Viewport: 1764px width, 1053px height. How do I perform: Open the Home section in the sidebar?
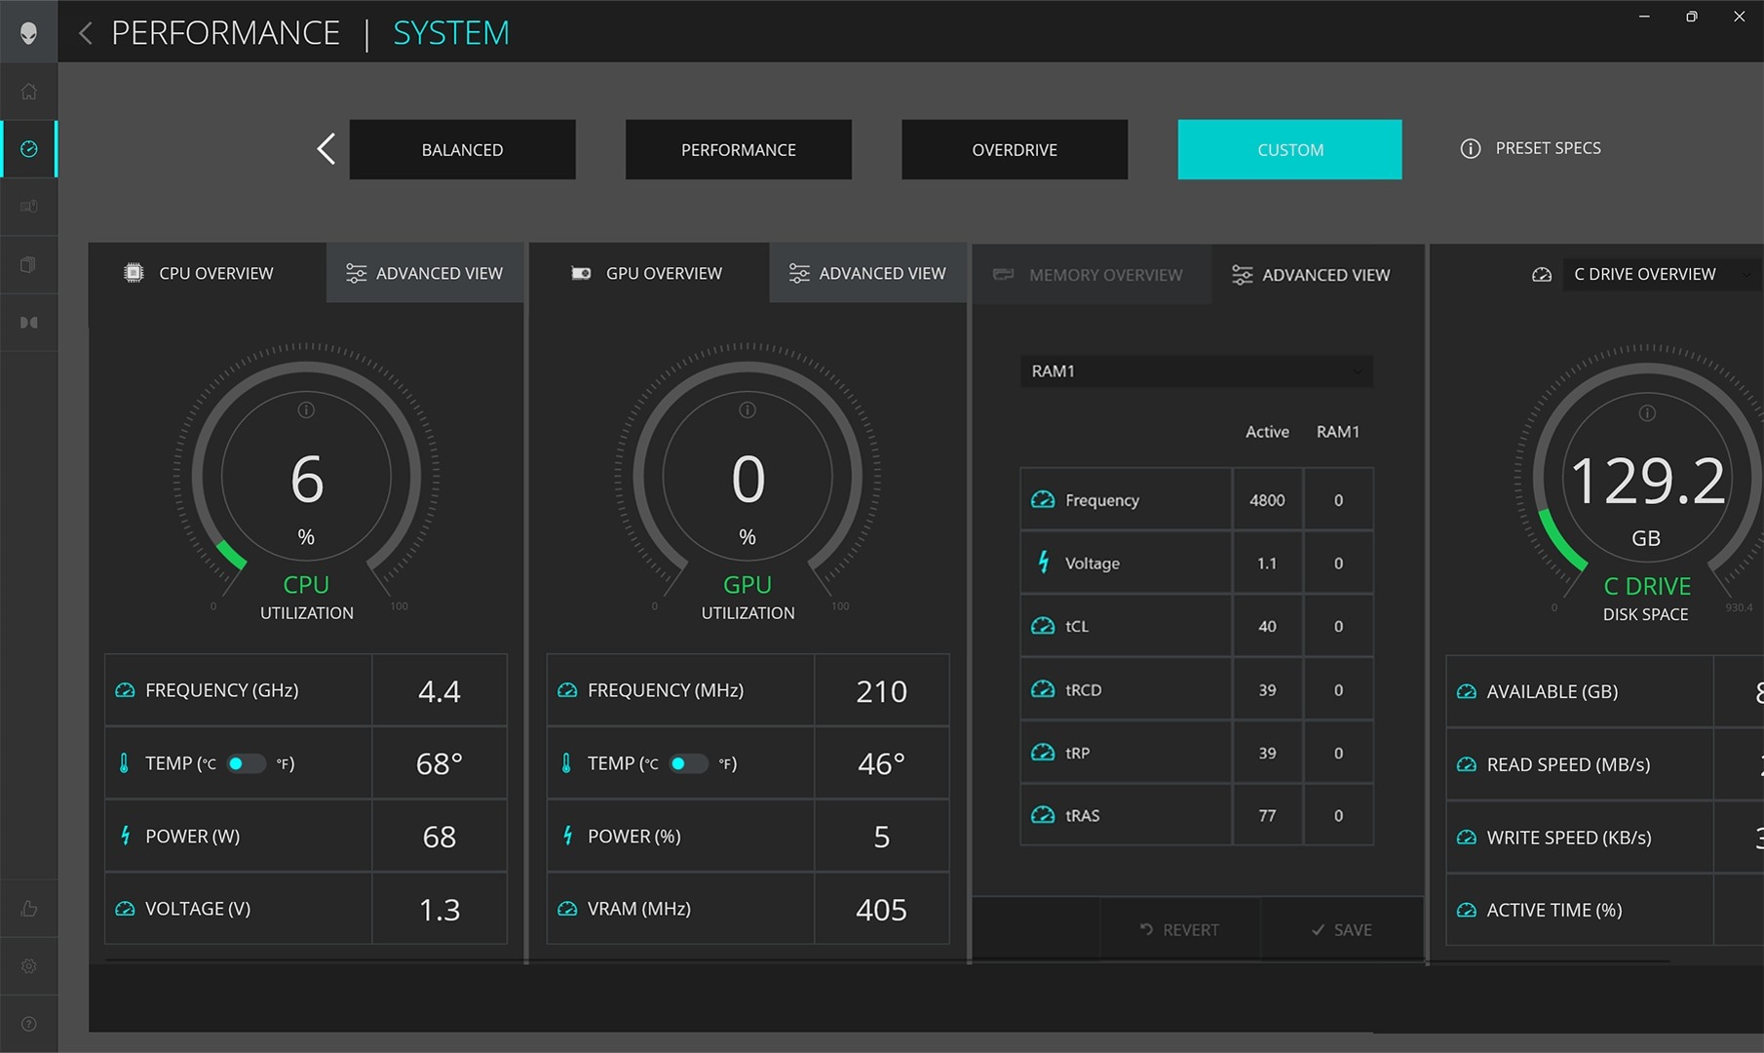[29, 90]
